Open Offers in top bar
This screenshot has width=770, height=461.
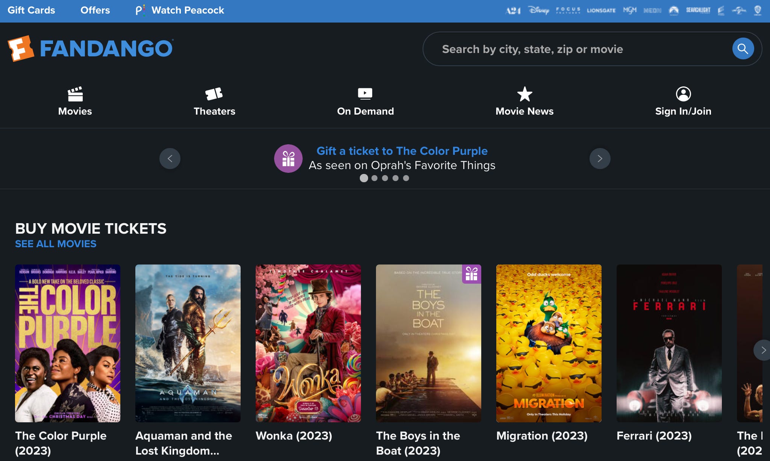95,10
